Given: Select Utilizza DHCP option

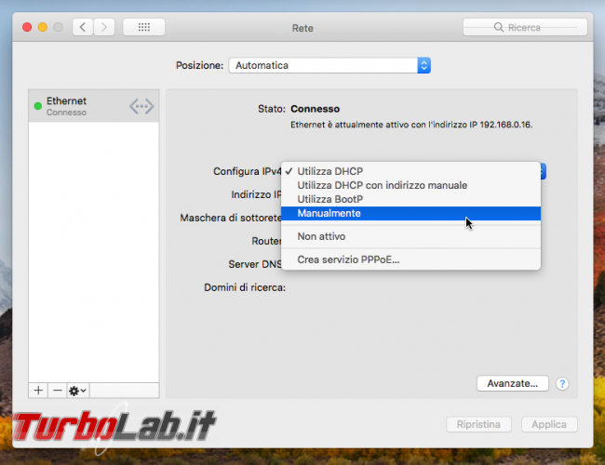Looking at the screenshot, I should pyautogui.click(x=410, y=171).
